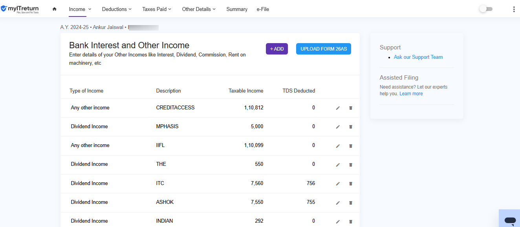This screenshot has width=520, height=227.
Task: Select the taxable income value 7,560
Action: pos(256,183)
